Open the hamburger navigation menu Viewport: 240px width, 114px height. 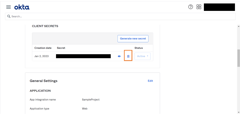(8, 7)
